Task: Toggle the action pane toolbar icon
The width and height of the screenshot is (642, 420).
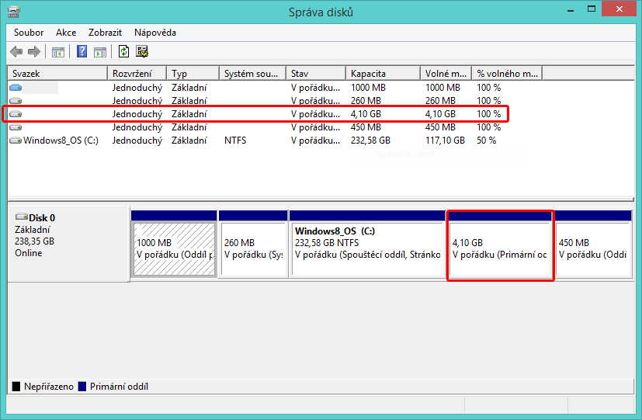Action: (x=100, y=52)
